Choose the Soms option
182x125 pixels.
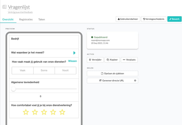[x=44, y=71]
